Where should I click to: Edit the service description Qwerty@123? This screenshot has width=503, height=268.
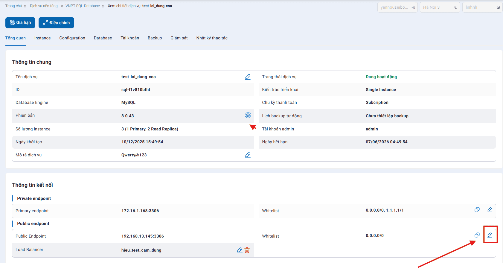coord(248,155)
